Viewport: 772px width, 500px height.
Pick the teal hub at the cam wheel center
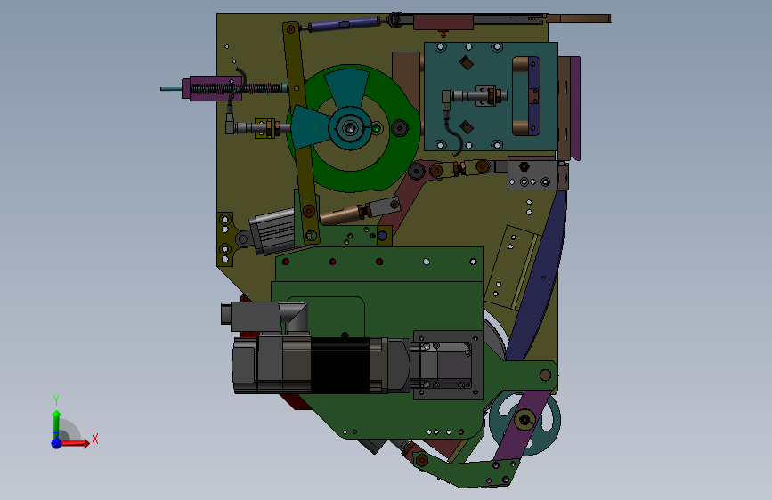point(350,128)
